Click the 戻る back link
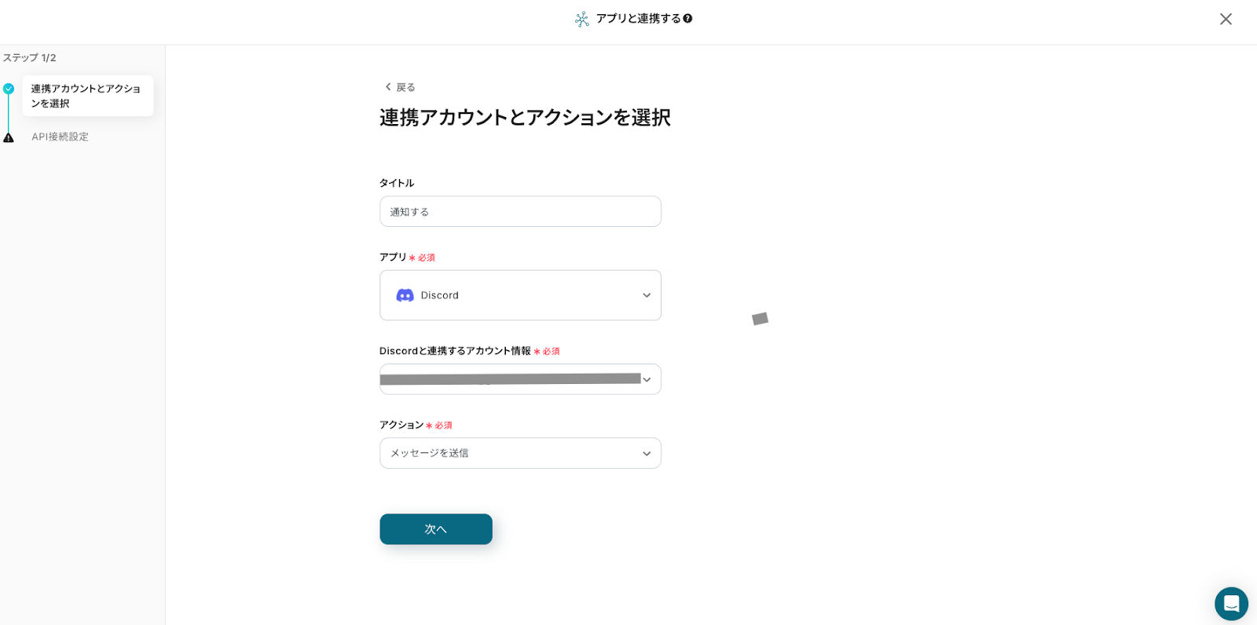The image size is (1257, 625). click(x=405, y=87)
